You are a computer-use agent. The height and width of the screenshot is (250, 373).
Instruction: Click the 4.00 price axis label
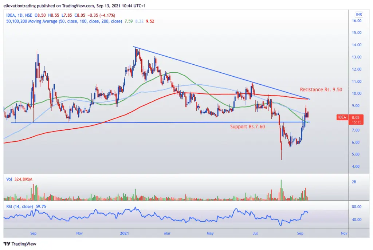[x=356, y=166]
